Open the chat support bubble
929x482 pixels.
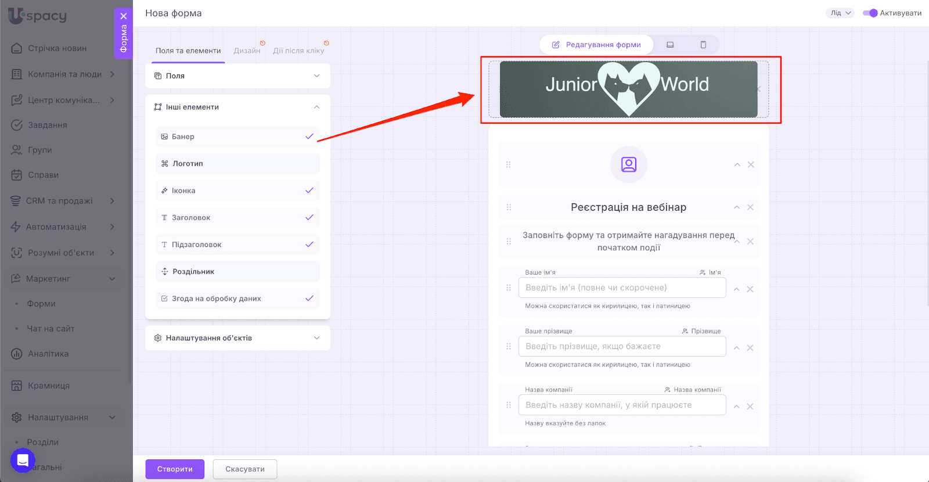click(x=23, y=461)
